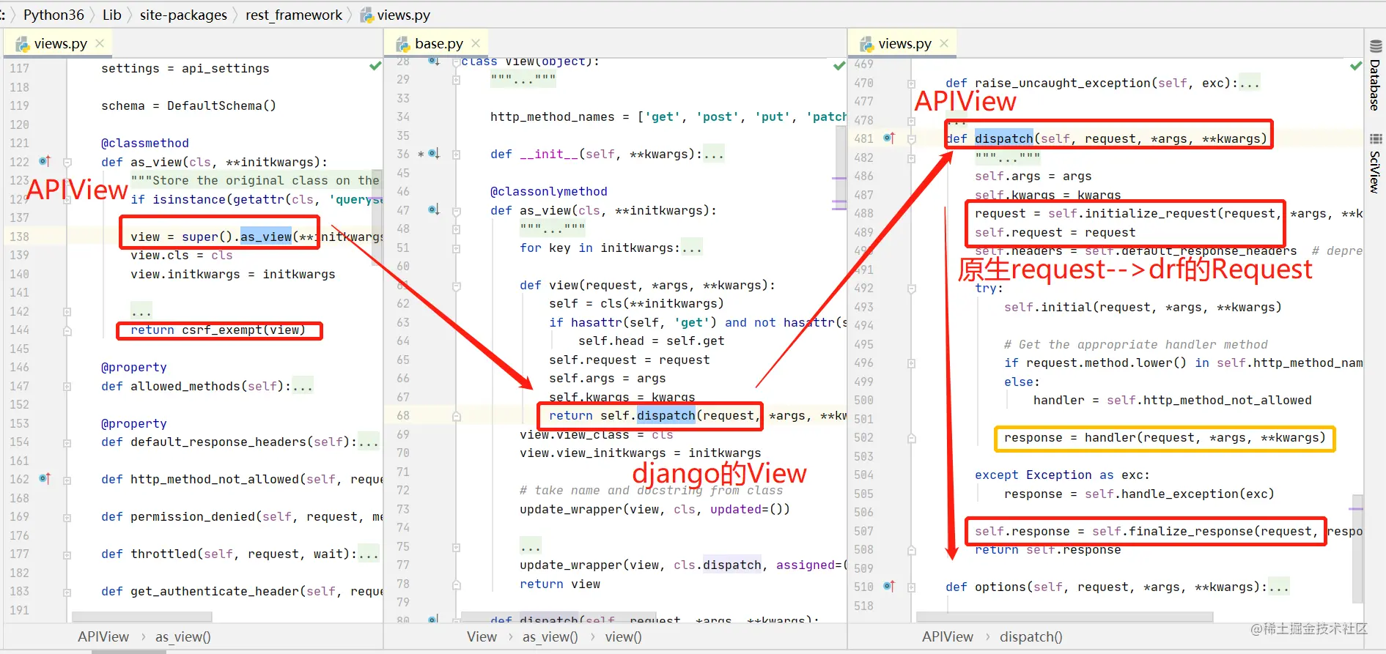Click 'schema = DefaultSchema()' line
The image size is (1386, 654).
pyautogui.click(x=188, y=105)
